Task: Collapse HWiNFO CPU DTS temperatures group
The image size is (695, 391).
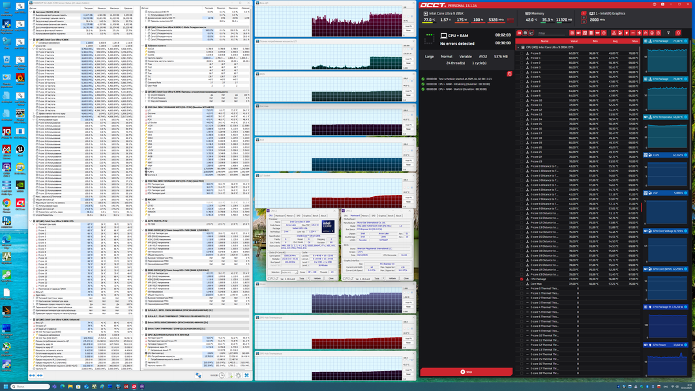Action: [31, 221]
